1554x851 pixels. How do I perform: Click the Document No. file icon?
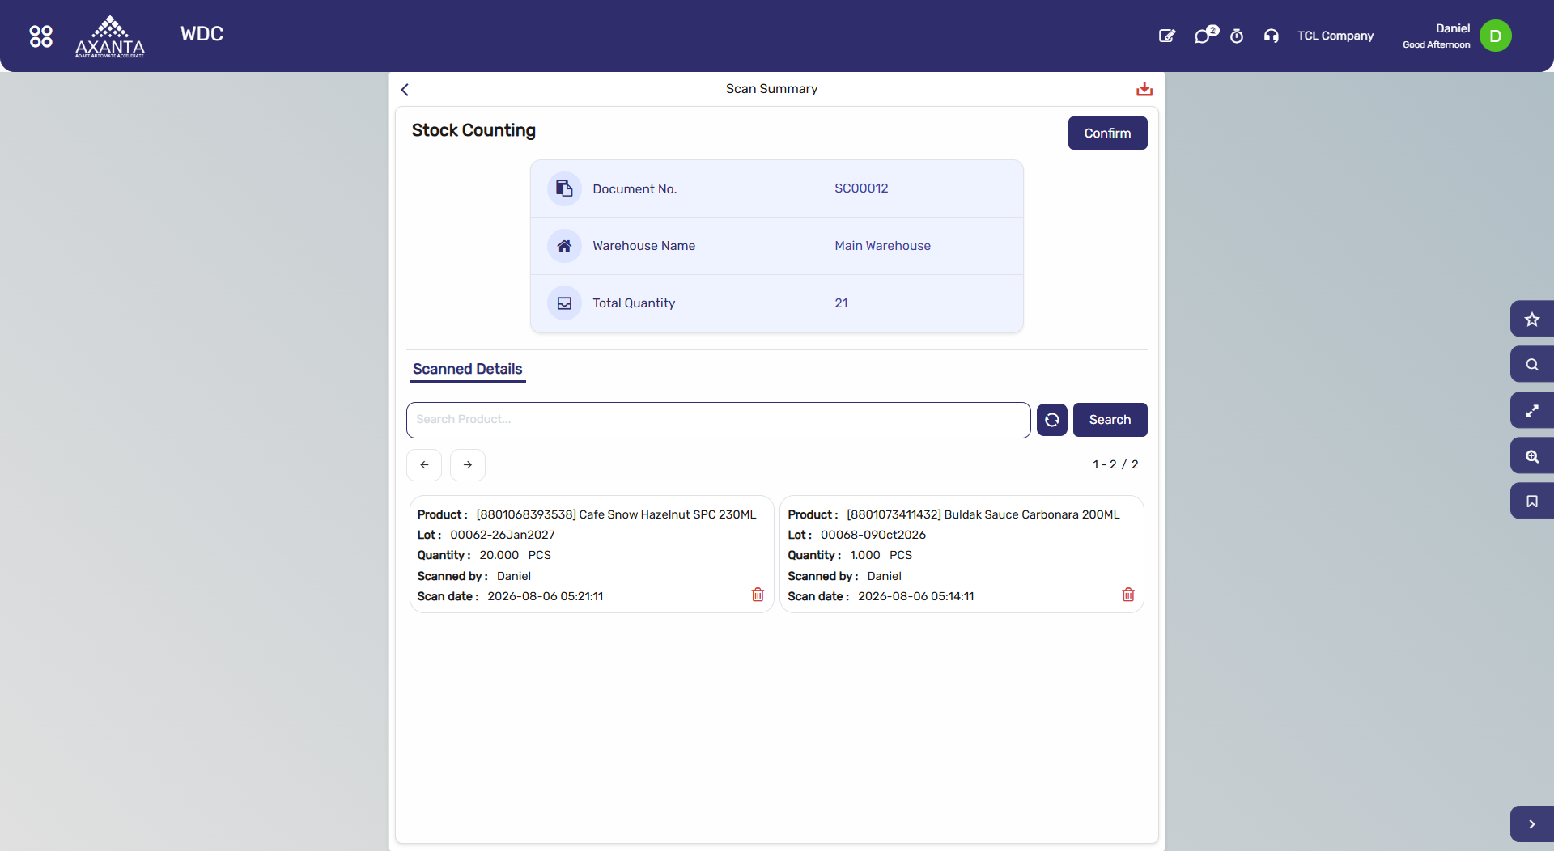(x=564, y=188)
